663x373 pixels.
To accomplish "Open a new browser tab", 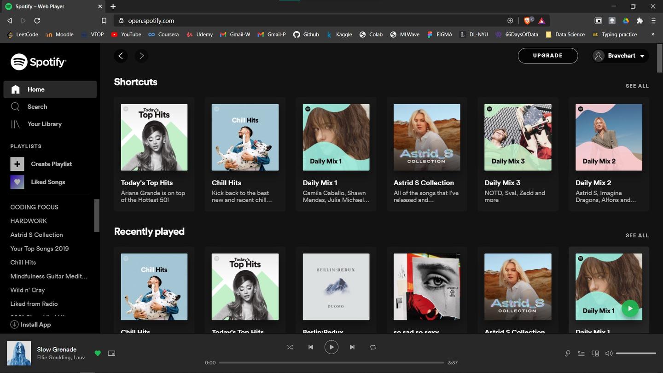I will pos(113,6).
